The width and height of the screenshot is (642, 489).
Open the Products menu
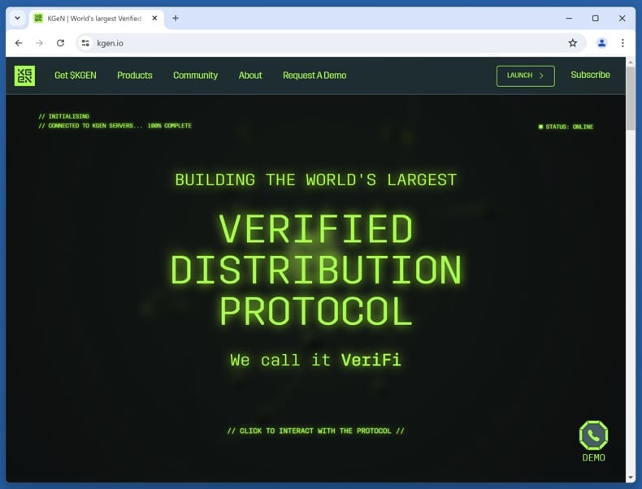click(x=134, y=76)
